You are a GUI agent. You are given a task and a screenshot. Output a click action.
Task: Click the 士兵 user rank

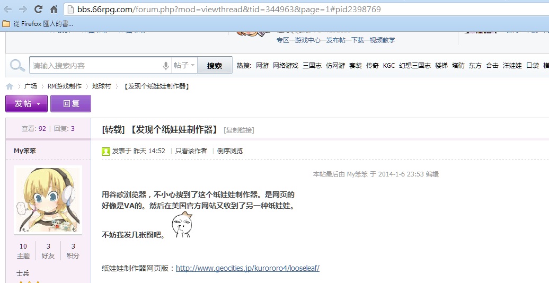coord(23,273)
